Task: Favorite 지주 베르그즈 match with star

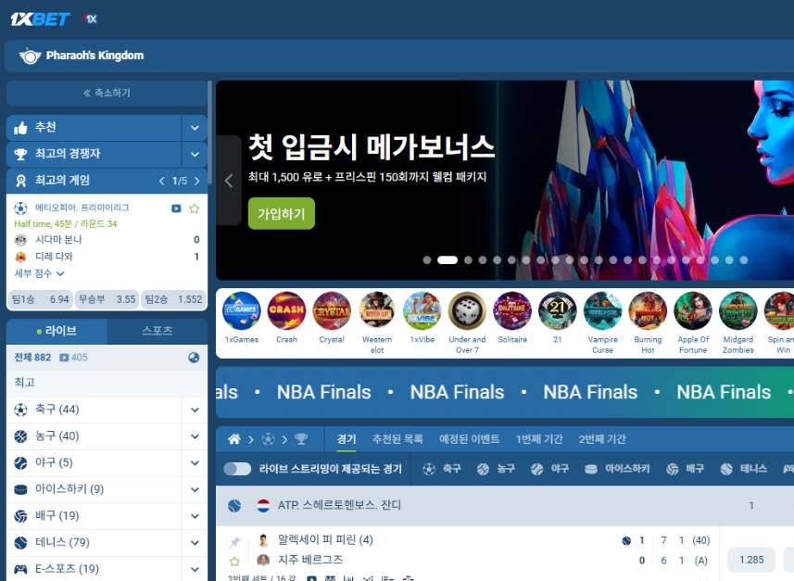Action: tap(234, 562)
